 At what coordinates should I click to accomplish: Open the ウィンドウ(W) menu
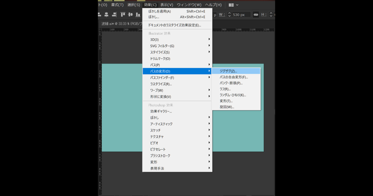pos(189,5)
